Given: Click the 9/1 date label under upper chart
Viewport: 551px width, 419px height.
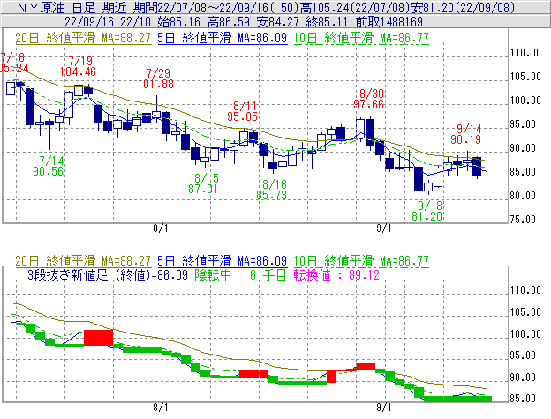Looking at the screenshot, I should tap(384, 228).
